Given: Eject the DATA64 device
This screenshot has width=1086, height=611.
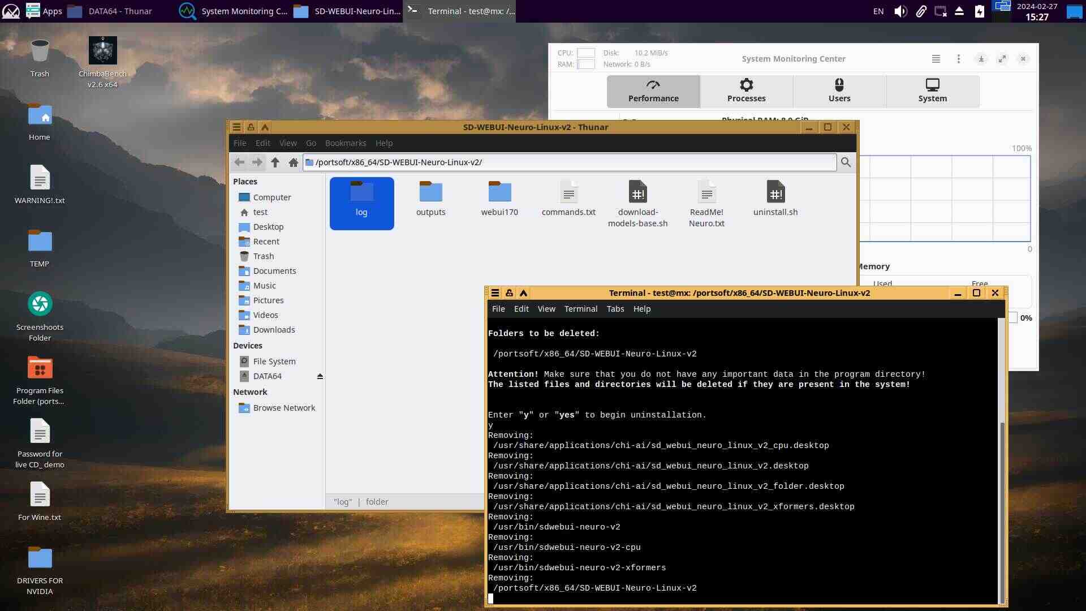Looking at the screenshot, I should click(320, 376).
